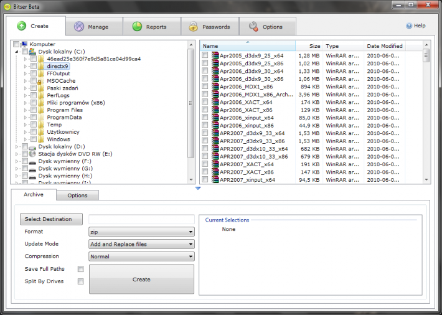Click WinRAR icon of APR2007_xinput_x64
This screenshot has width=442, height=315.
coord(215,180)
